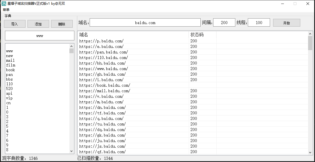
Task: Click the 状态码 column header
Action: click(x=203, y=35)
